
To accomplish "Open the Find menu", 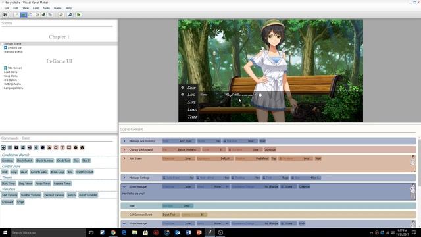I will pos(36,8).
